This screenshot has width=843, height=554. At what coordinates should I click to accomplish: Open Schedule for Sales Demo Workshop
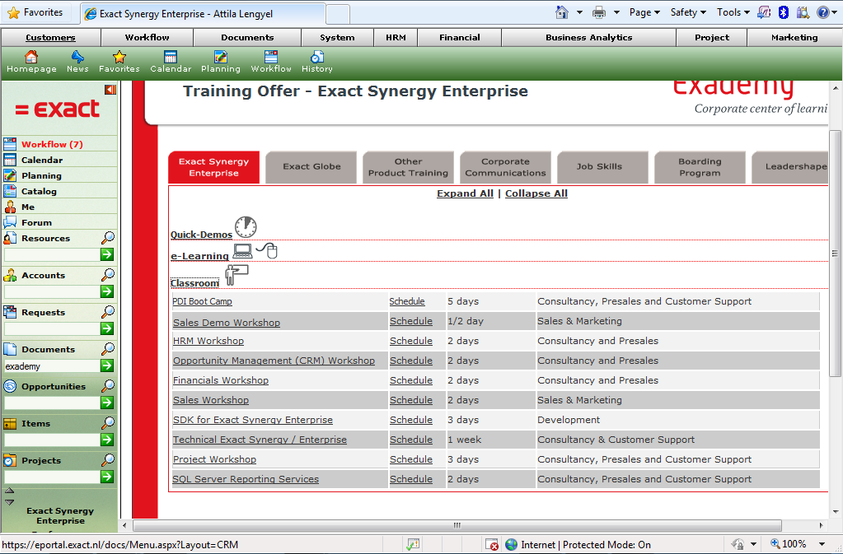(410, 321)
